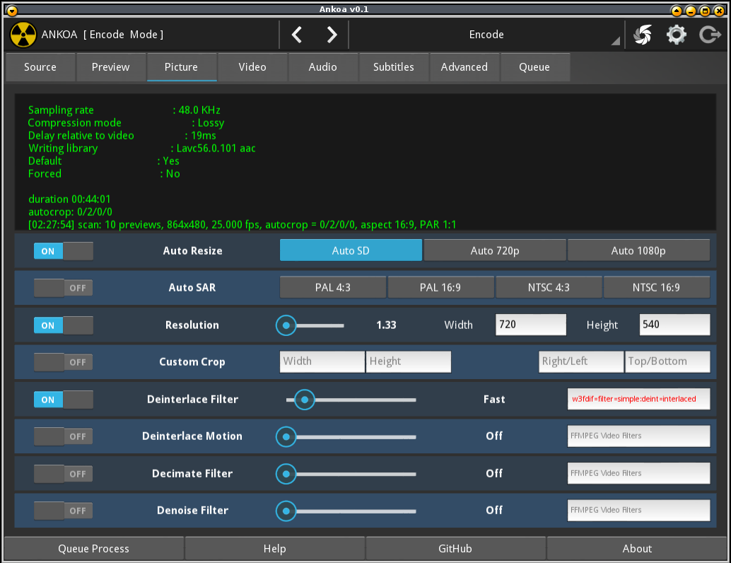Click the Deinterlace Motion slider handle
Screen dimensions: 731x563
coord(286,436)
